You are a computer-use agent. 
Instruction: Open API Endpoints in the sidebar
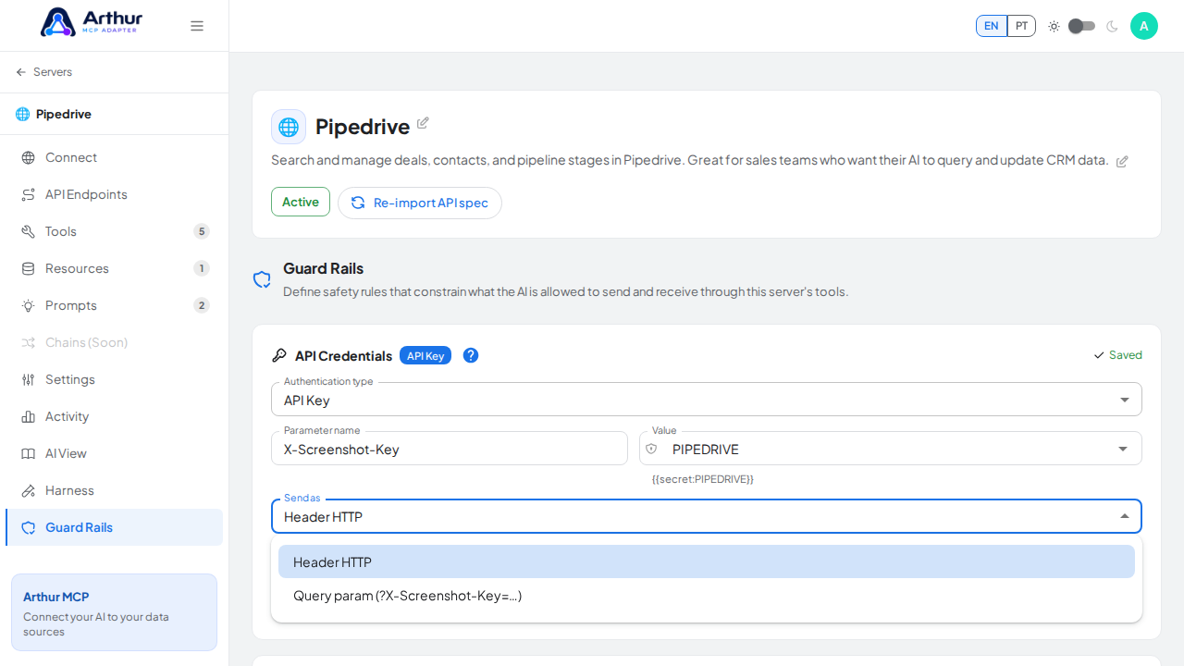[x=114, y=194]
